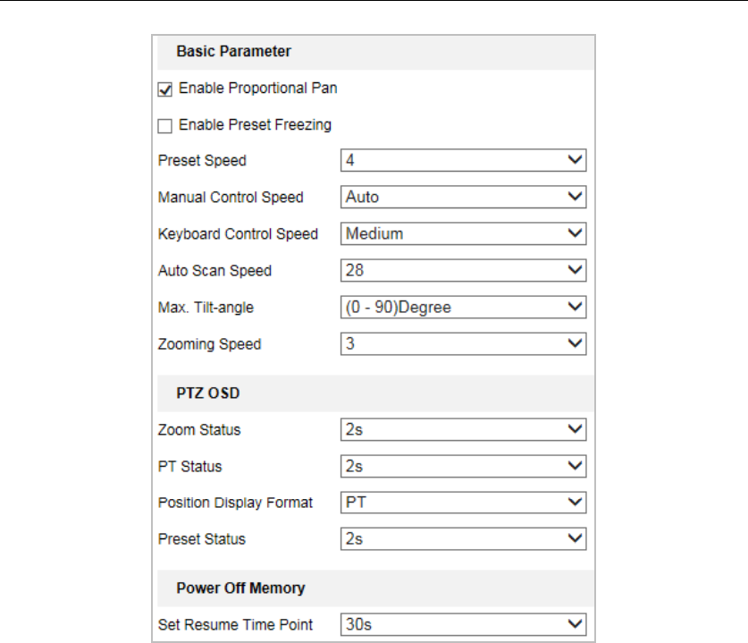Open the Zooming Speed dropdown

pos(463,343)
